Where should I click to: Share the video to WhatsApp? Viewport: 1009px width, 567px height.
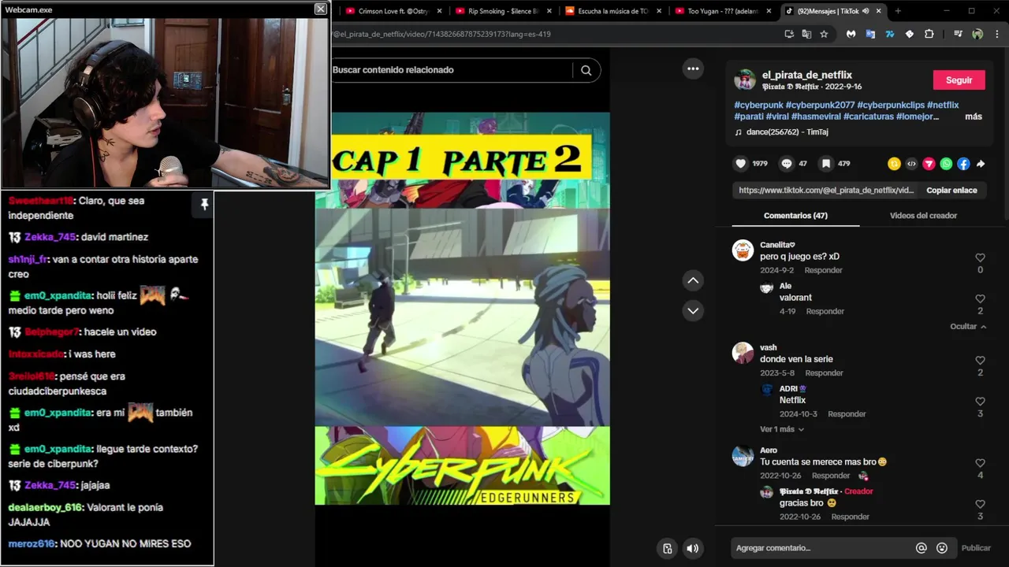pos(946,164)
